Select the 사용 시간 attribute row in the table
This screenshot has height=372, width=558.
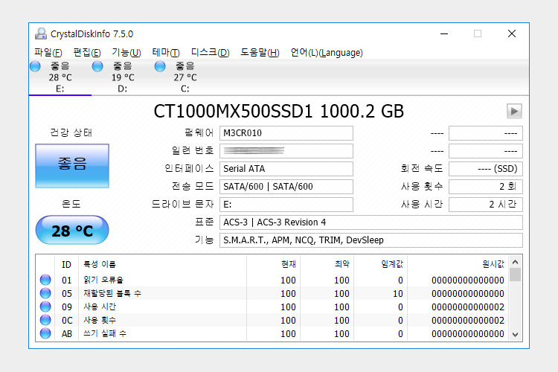click(272, 307)
